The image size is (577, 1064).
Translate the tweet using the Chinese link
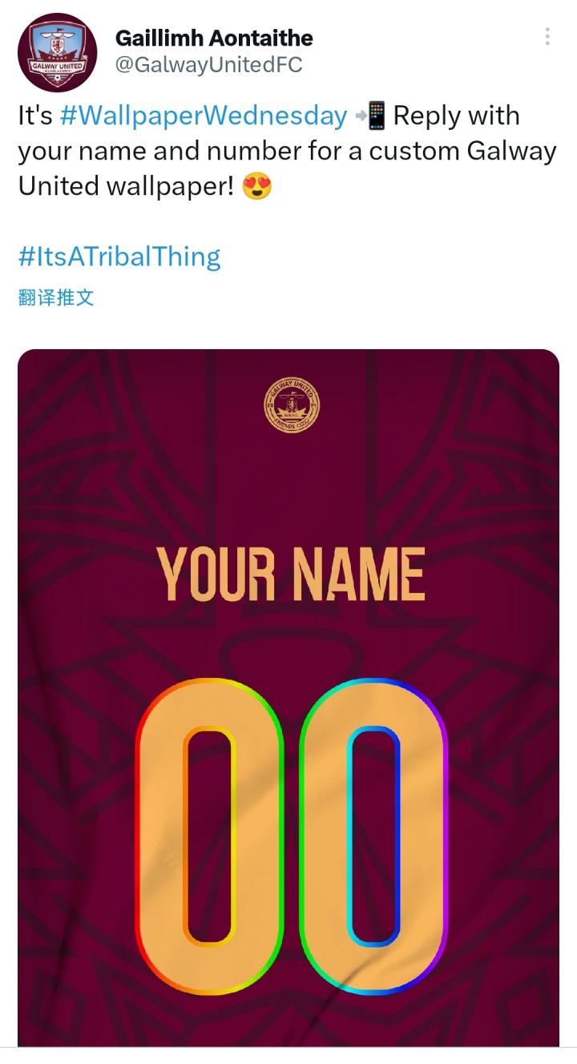pos(56,298)
